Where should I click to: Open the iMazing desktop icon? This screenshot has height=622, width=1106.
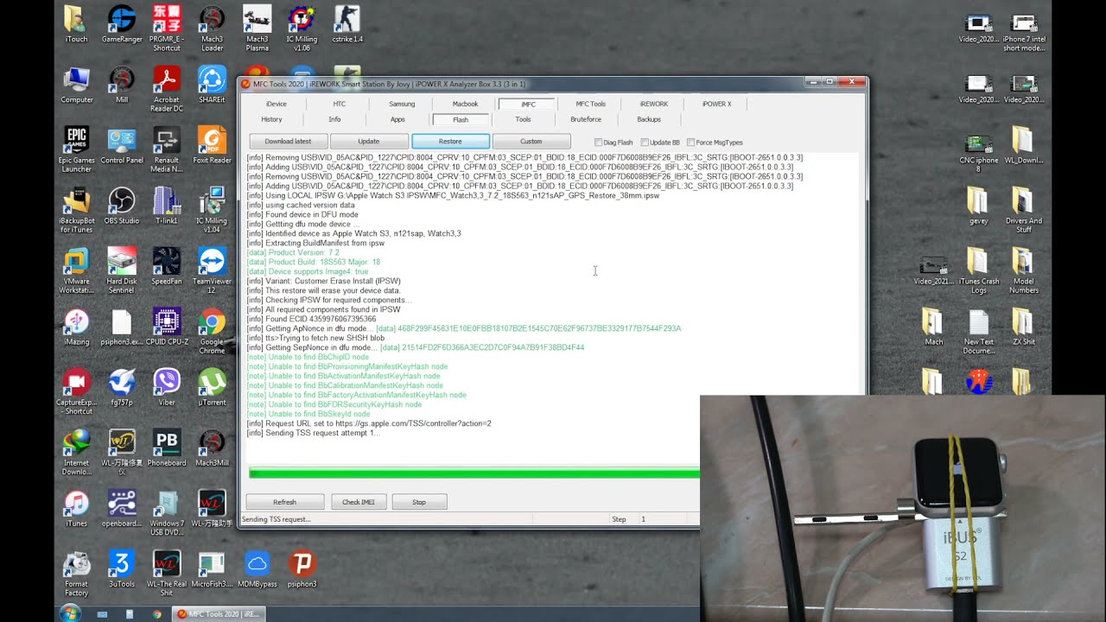point(76,327)
